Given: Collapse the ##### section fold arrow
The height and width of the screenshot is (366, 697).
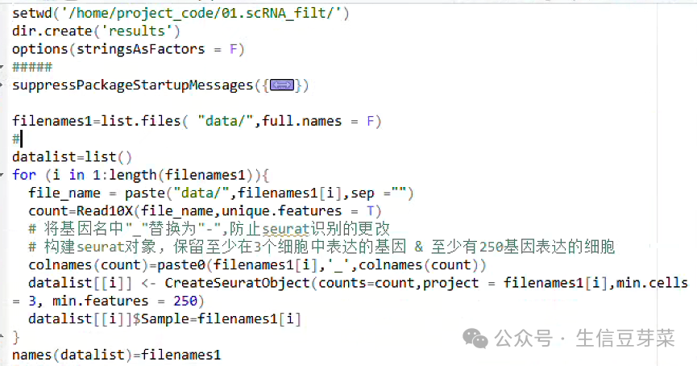Looking at the screenshot, I should pos(2,67).
